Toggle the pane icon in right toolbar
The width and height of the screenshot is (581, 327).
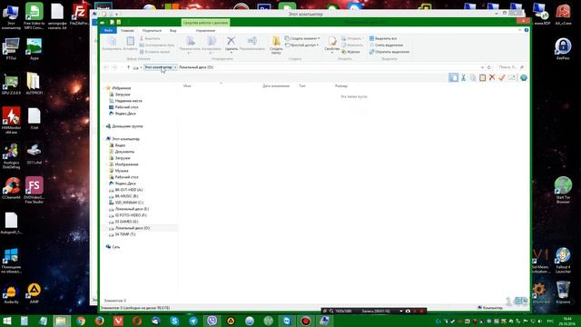click(x=453, y=77)
